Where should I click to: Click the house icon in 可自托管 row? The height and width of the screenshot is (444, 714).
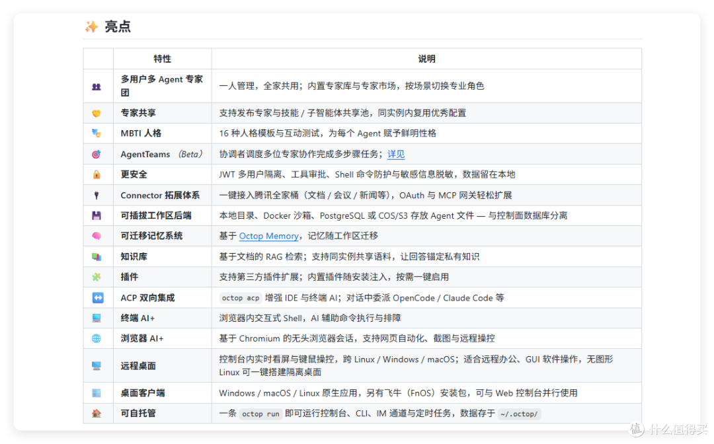pos(97,414)
